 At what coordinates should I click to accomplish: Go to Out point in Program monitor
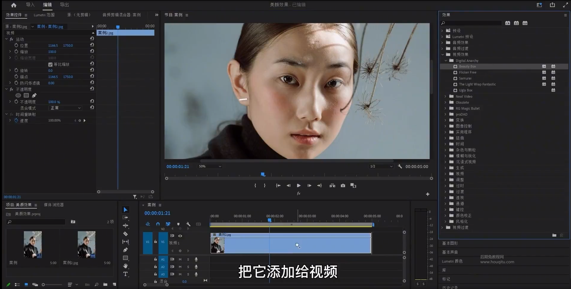point(319,185)
